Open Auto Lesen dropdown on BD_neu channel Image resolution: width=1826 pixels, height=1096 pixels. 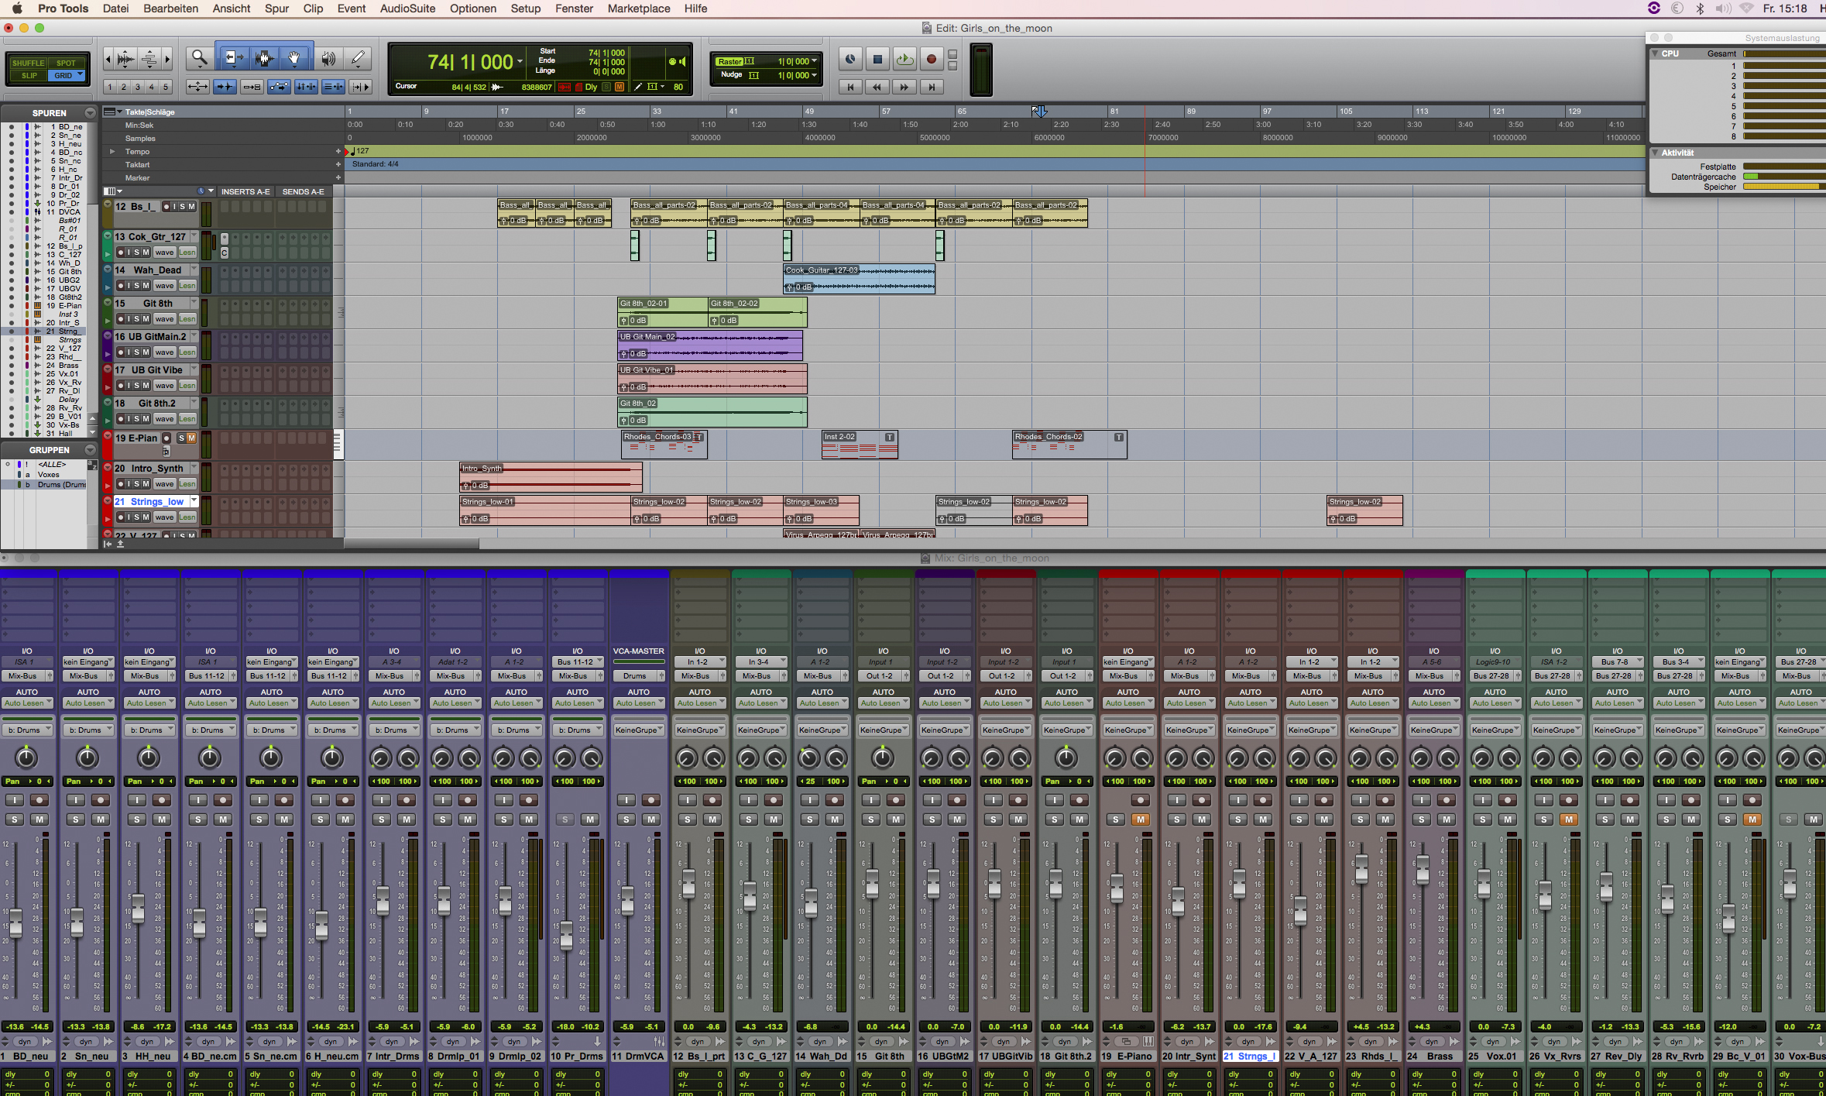click(x=27, y=703)
